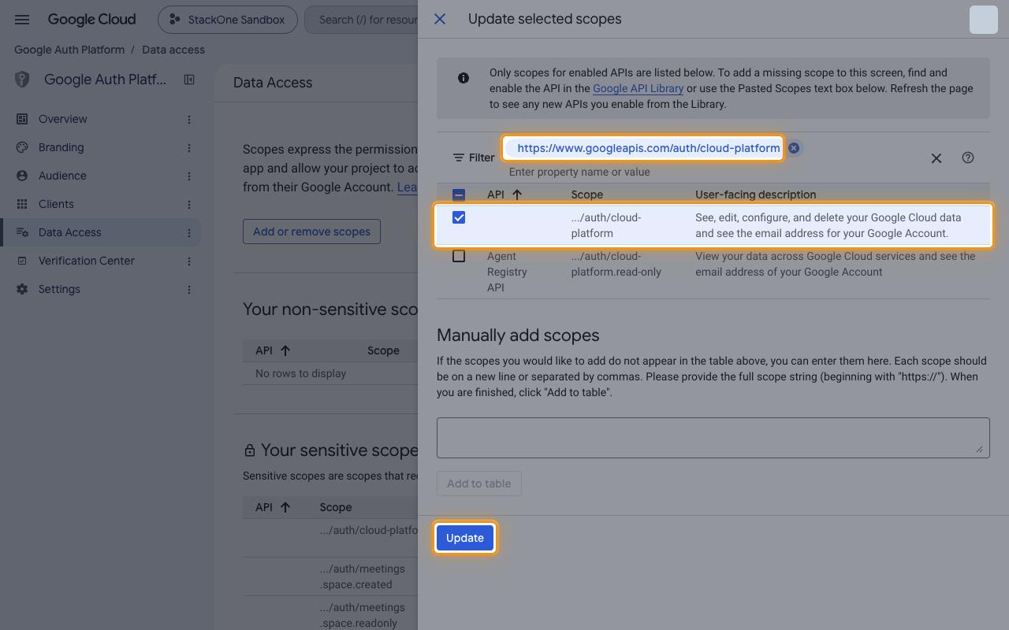The height and width of the screenshot is (630, 1009).
Task: Click the resource search bar
Action: click(x=361, y=20)
